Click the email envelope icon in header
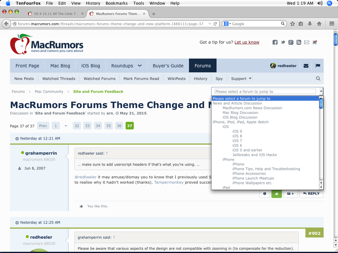Screen dimensions: 338x253 coord(307,42)
